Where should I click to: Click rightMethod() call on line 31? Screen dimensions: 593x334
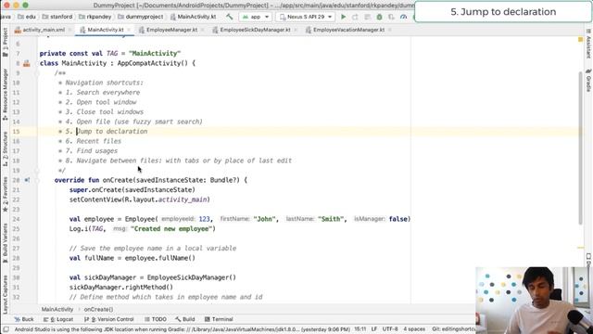pos(147,288)
